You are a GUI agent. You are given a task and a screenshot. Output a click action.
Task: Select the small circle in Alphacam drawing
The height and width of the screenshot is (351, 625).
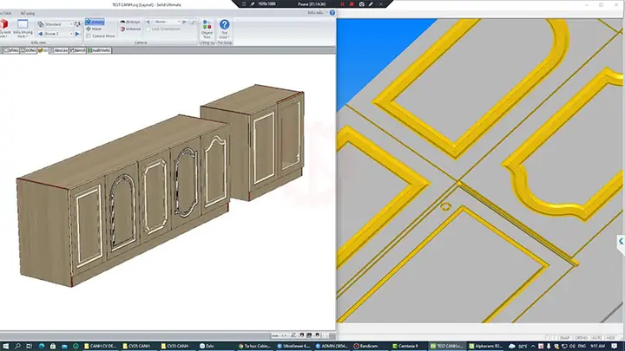[x=445, y=206]
